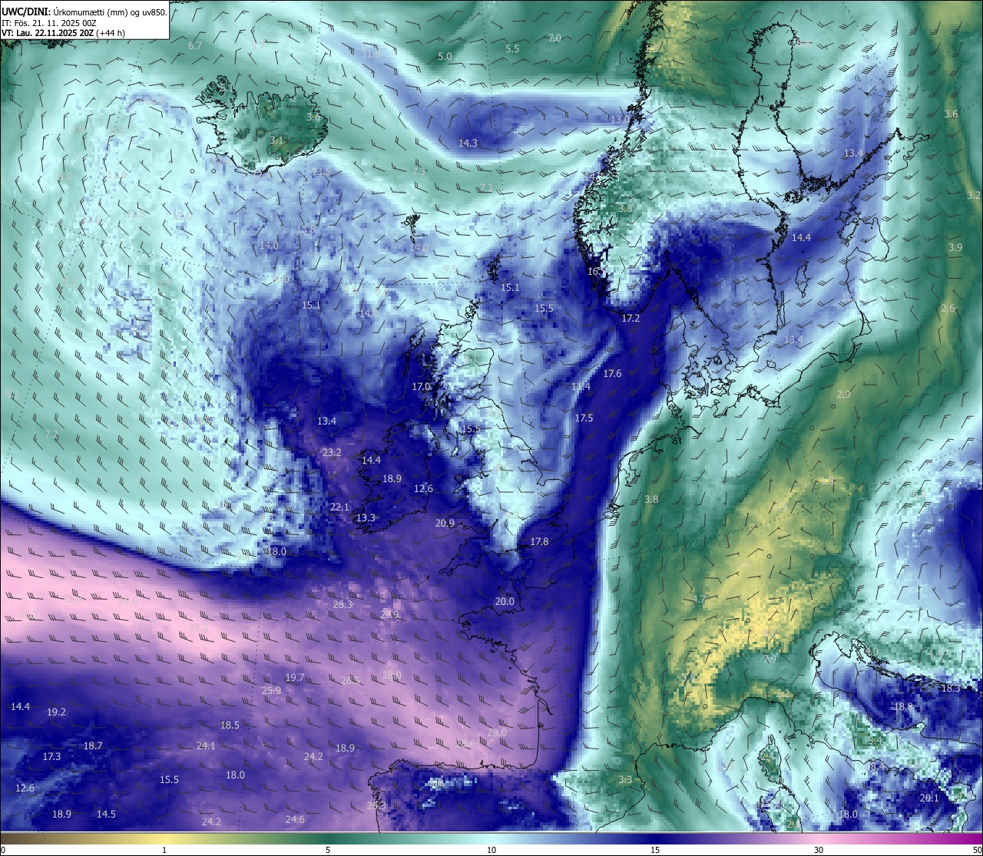Select the 14.5 value label
Image resolution: width=983 pixels, height=856 pixels.
(x=106, y=814)
